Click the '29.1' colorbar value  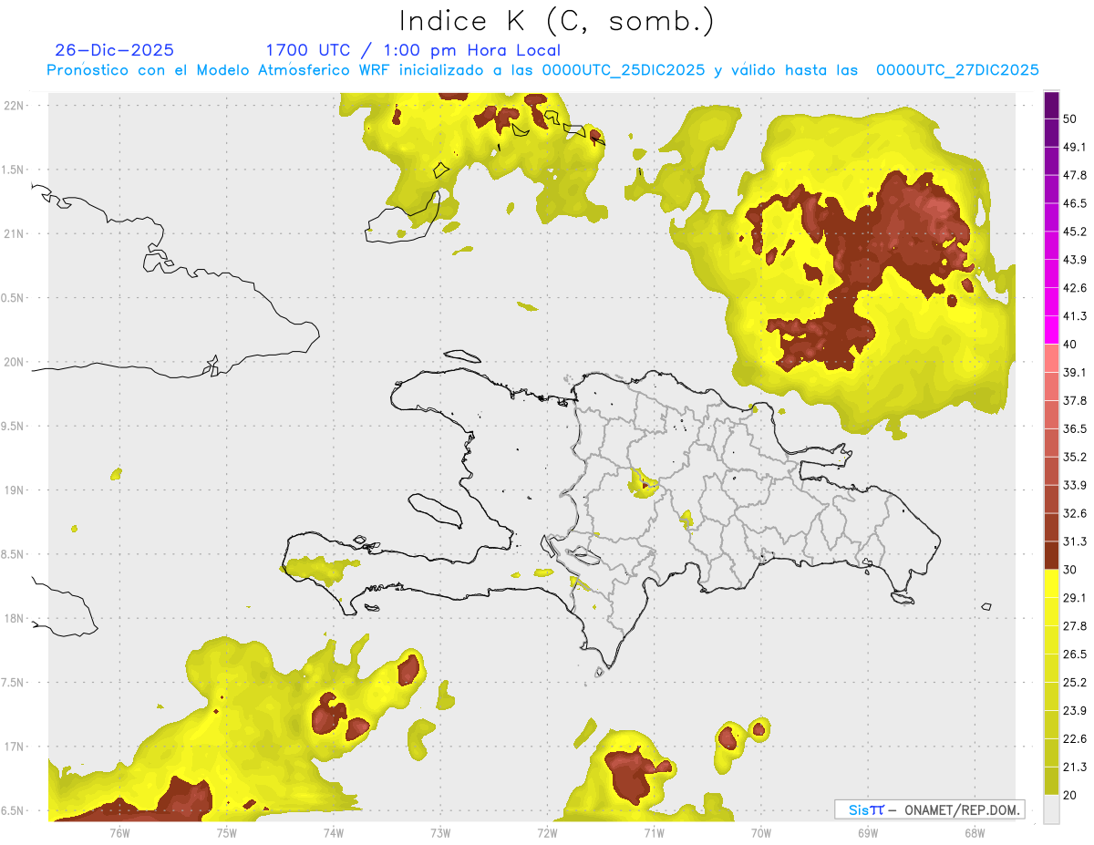coord(1076,598)
